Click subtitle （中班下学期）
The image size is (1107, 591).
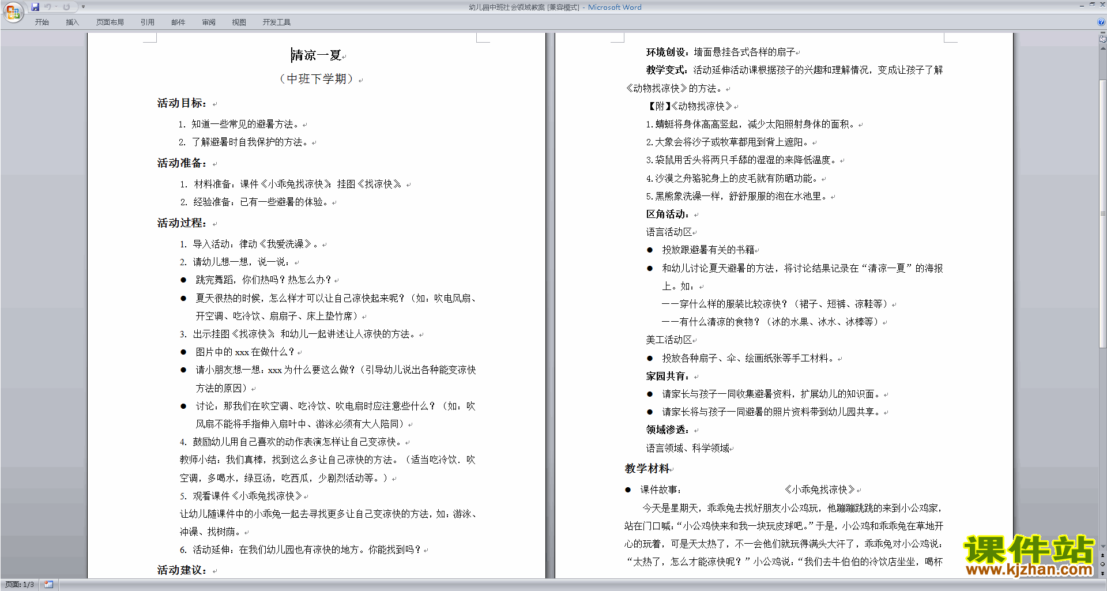click(317, 78)
